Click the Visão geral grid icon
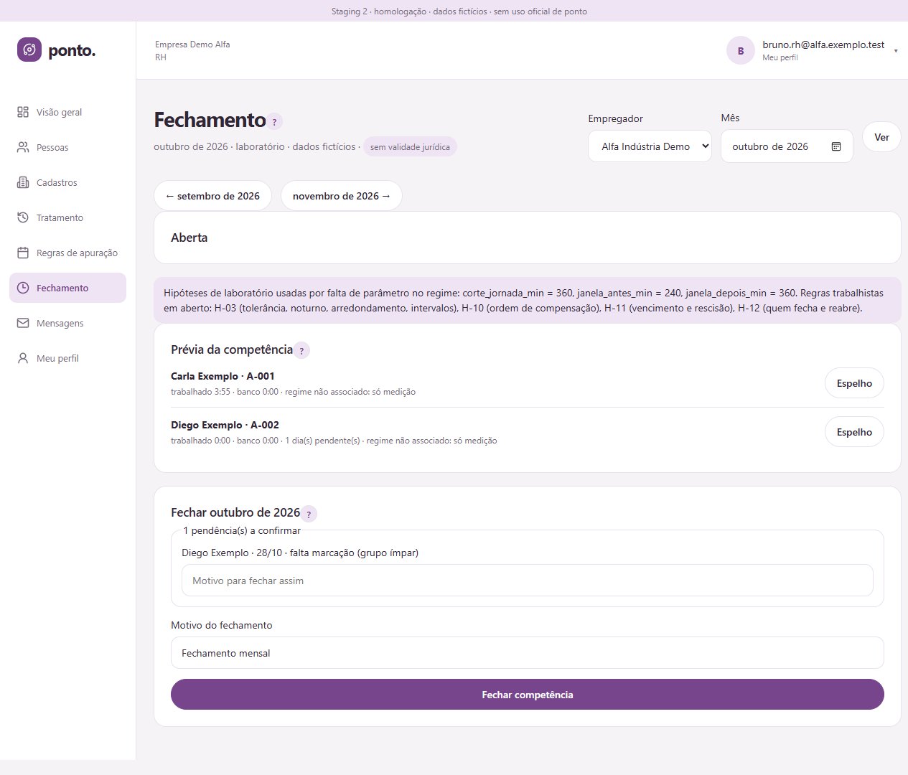 [23, 112]
